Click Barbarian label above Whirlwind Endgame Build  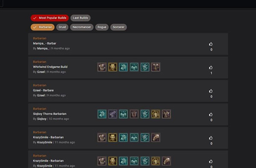click(40, 62)
